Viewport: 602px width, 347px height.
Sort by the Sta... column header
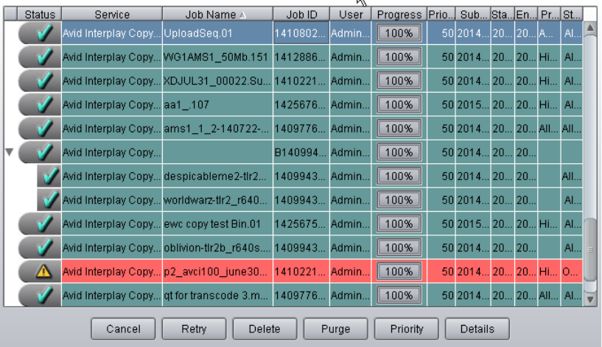pyautogui.click(x=503, y=15)
